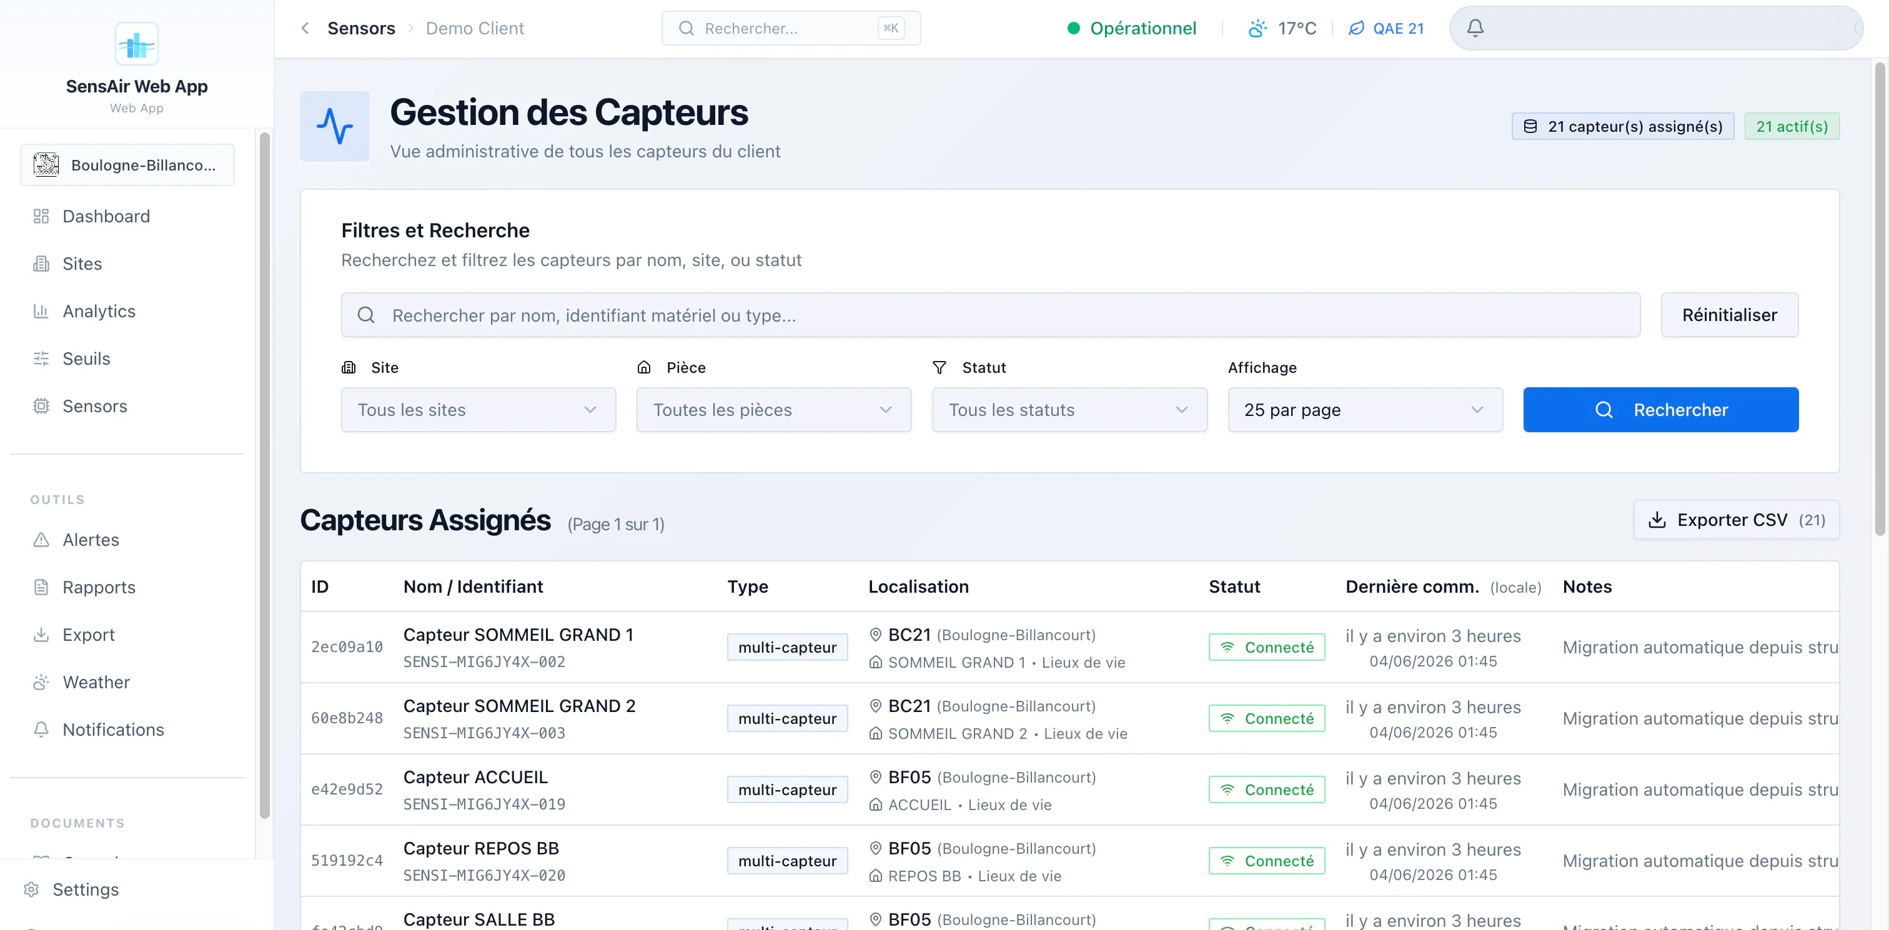Open the 25 par page dropdown

(1365, 410)
